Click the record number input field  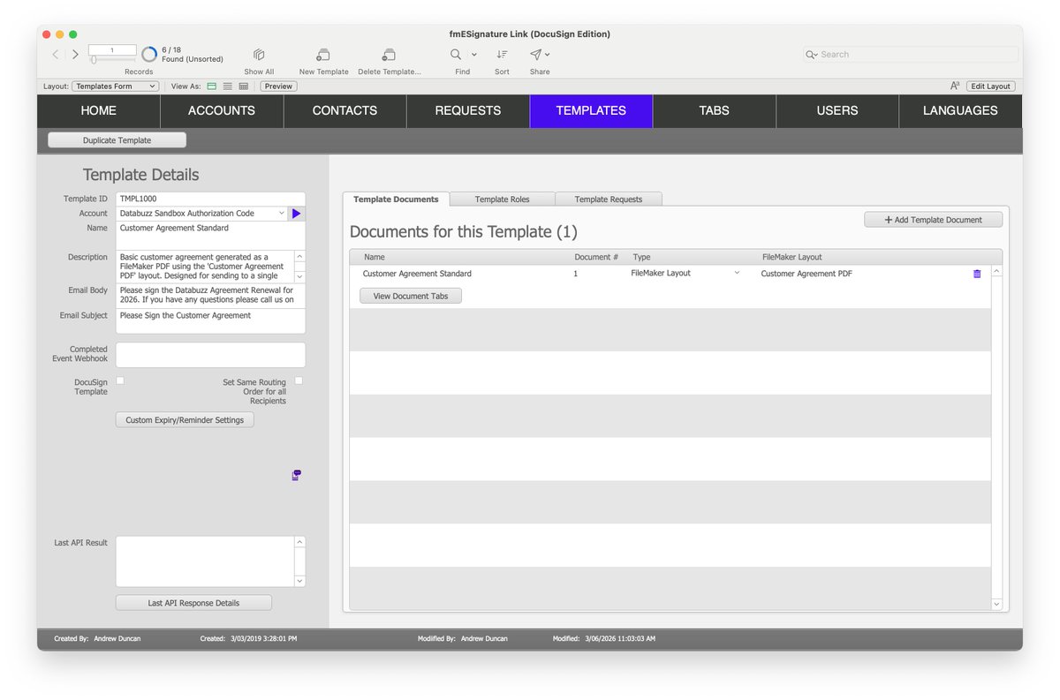tap(112, 50)
